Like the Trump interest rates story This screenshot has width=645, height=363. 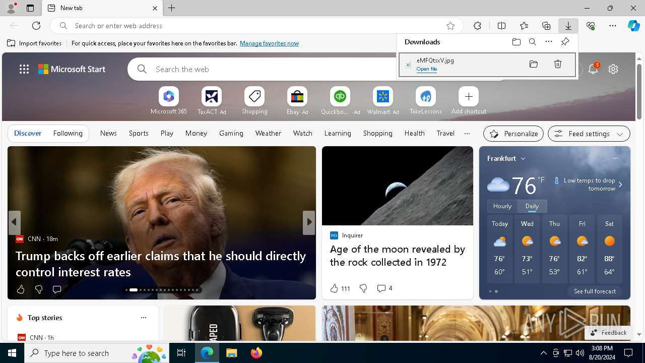(21, 289)
